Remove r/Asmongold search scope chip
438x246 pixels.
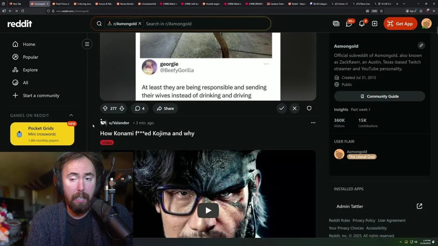140,24
